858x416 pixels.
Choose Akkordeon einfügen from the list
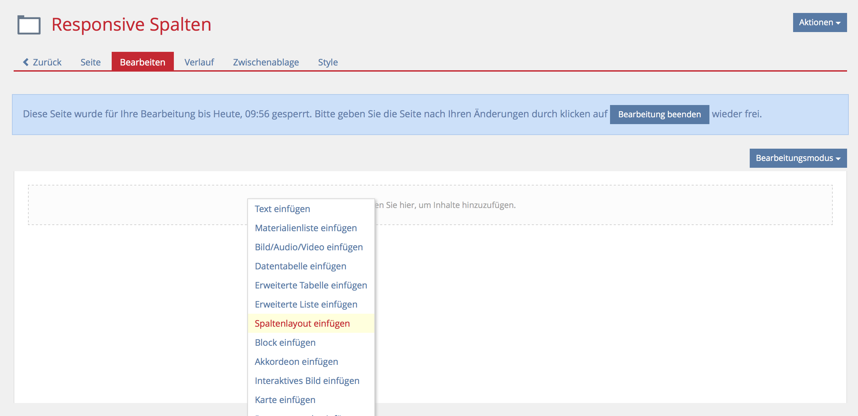(x=296, y=361)
